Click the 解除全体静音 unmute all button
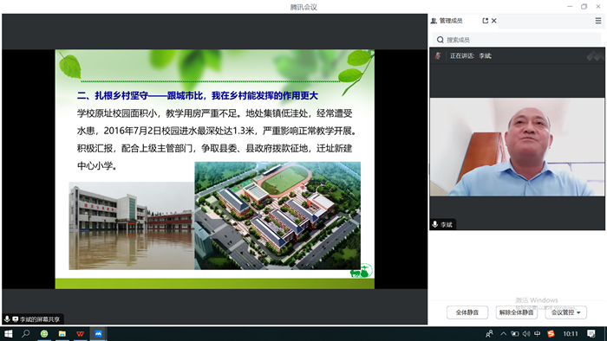This screenshot has height=341, width=607. coord(517,312)
